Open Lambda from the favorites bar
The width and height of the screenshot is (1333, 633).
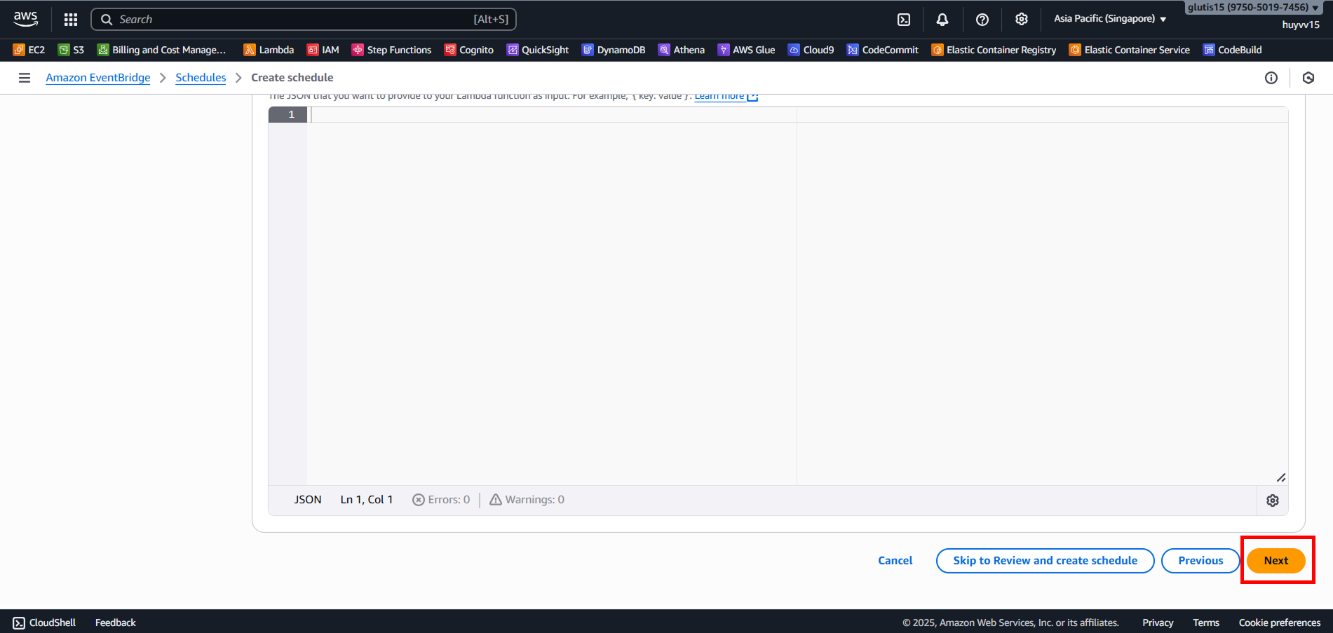269,50
